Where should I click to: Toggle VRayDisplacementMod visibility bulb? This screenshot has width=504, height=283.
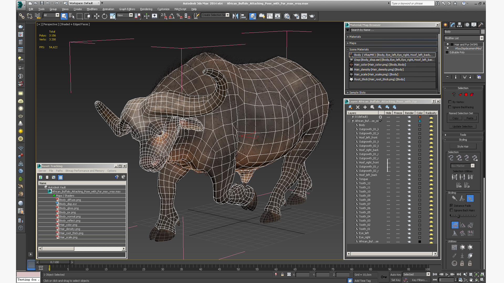(x=448, y=48)
